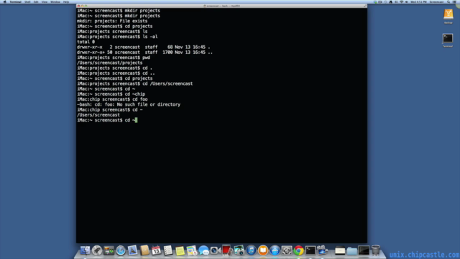Click the dark minimized window in Dock
The image size is (460, 259).
coord(364,250)
